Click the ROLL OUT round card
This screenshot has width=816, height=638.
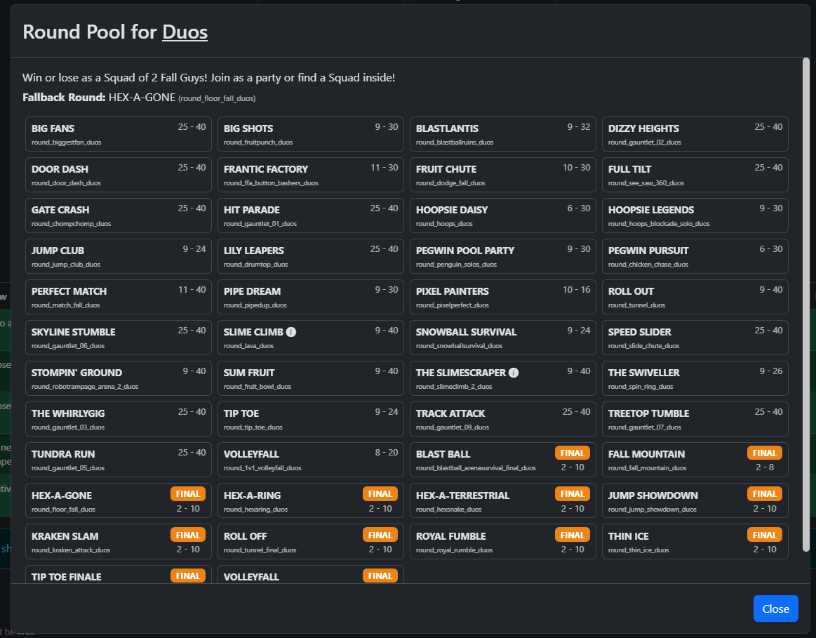tap(695, 297)
